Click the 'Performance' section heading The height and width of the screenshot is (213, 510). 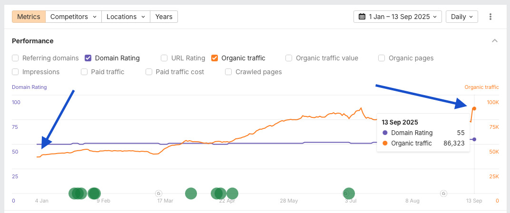[32, 41]
